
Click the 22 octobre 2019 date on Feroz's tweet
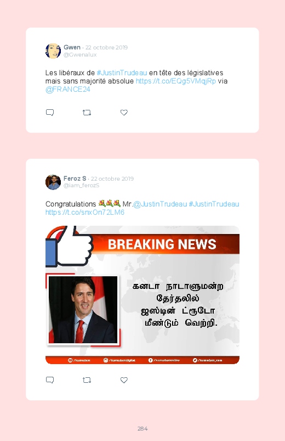coord(112,178)
